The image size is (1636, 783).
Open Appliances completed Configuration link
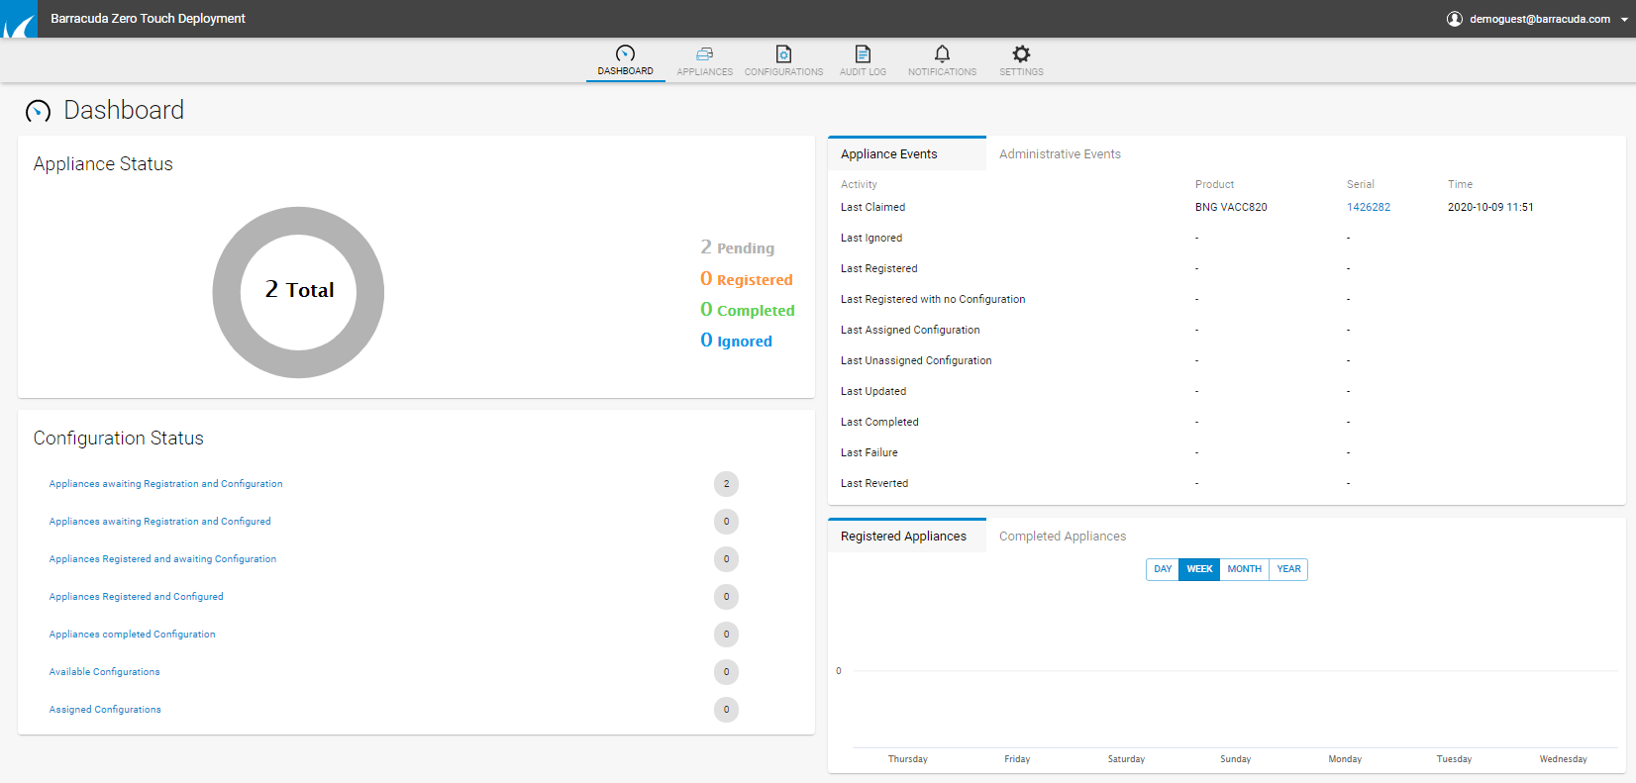point(132,635)
